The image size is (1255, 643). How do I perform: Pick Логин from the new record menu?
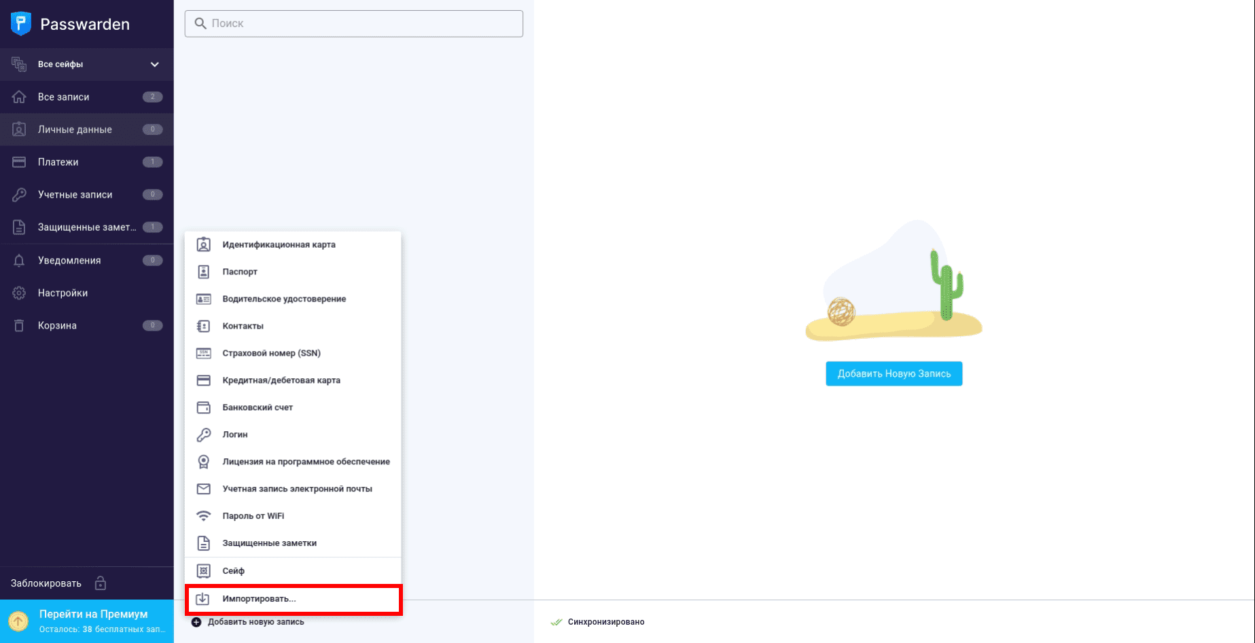click(235, 435)
